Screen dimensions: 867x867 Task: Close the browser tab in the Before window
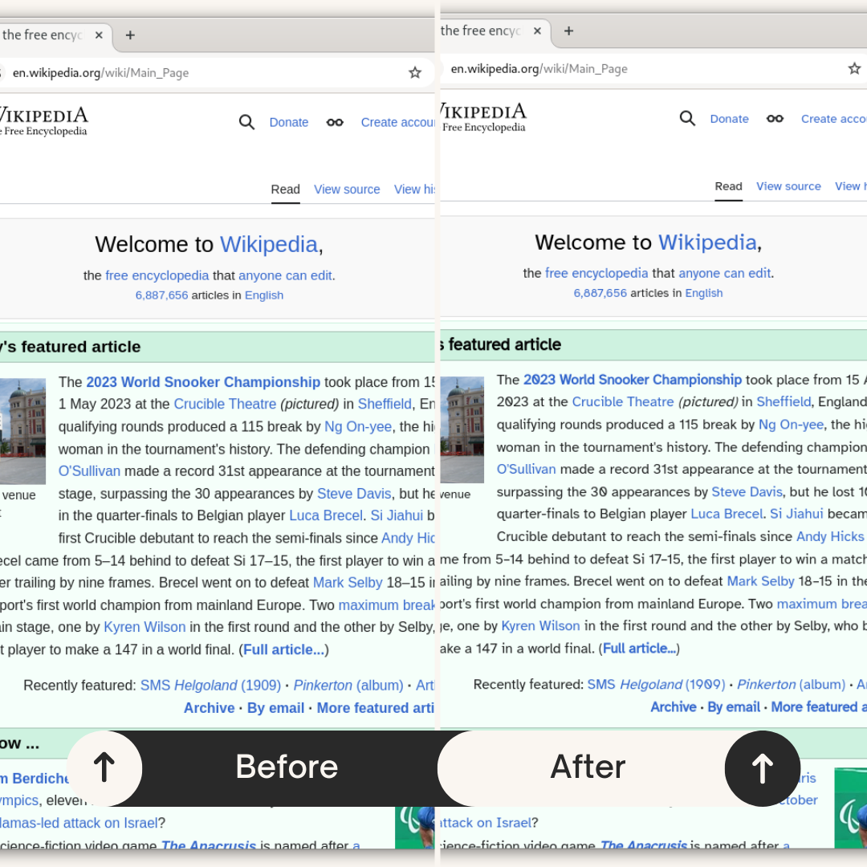[x=99, y=35]
